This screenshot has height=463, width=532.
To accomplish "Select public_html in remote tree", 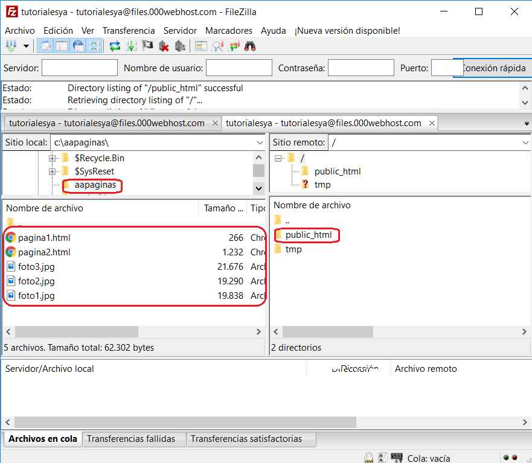I will pyautogui.click(x=337, y=171).
